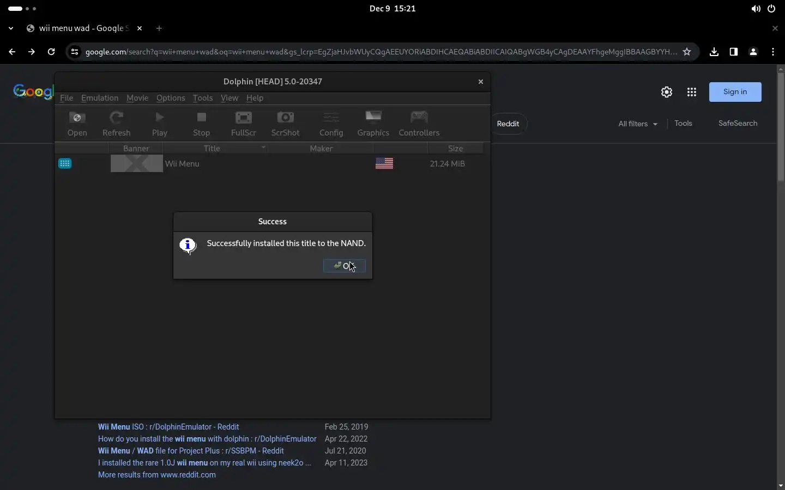Open the Tools menu in Dolphin
Screen dimensions: 785x490
[203, 98]
